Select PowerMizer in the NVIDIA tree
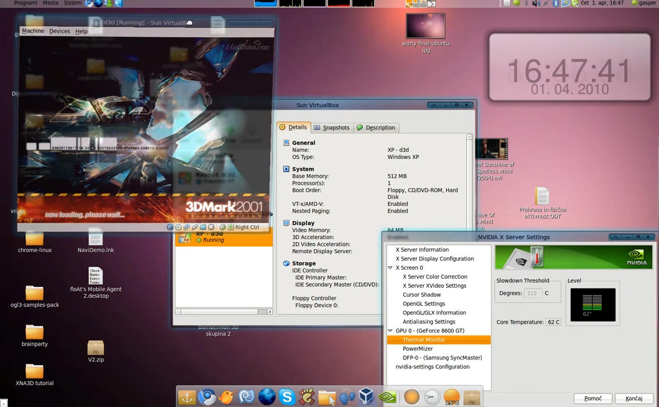Image resolution: width=659 pixels, height=407 pixels. [417, 349]
